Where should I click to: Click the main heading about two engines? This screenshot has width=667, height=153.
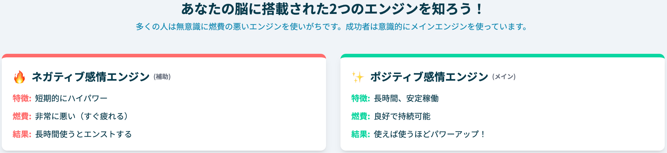click(x=331, y=9)
